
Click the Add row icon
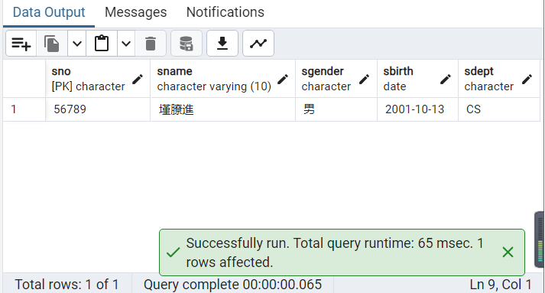tap(21, 44)
